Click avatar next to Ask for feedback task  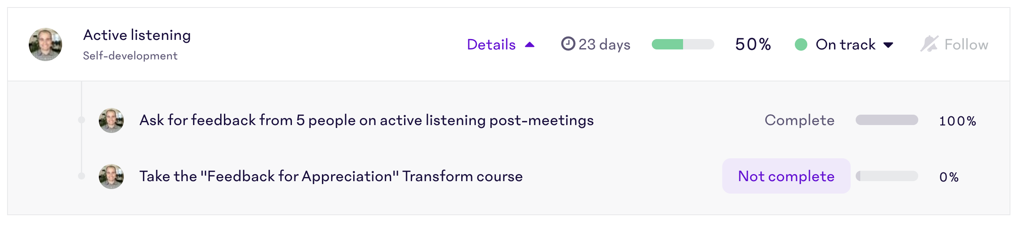coord(111,120)
